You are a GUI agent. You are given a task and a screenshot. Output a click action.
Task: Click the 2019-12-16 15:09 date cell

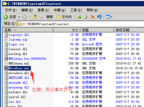click(129, 68)
